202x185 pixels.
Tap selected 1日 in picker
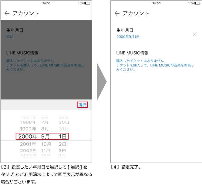tap(62, 136)
